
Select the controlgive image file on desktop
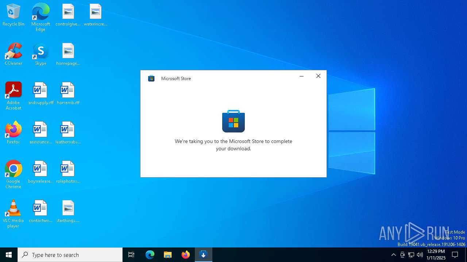point(68,15)
